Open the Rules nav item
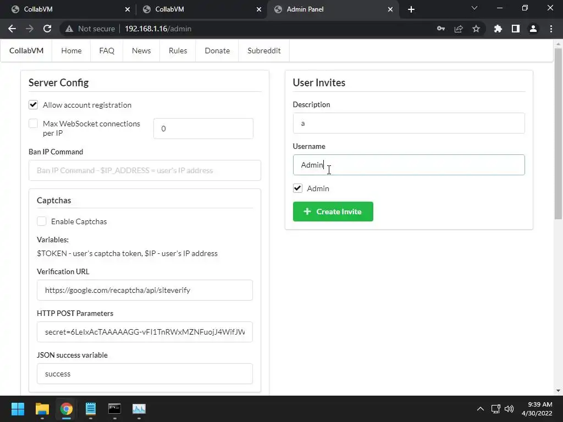This screenshot has height=422, width=563. point(178,51)
